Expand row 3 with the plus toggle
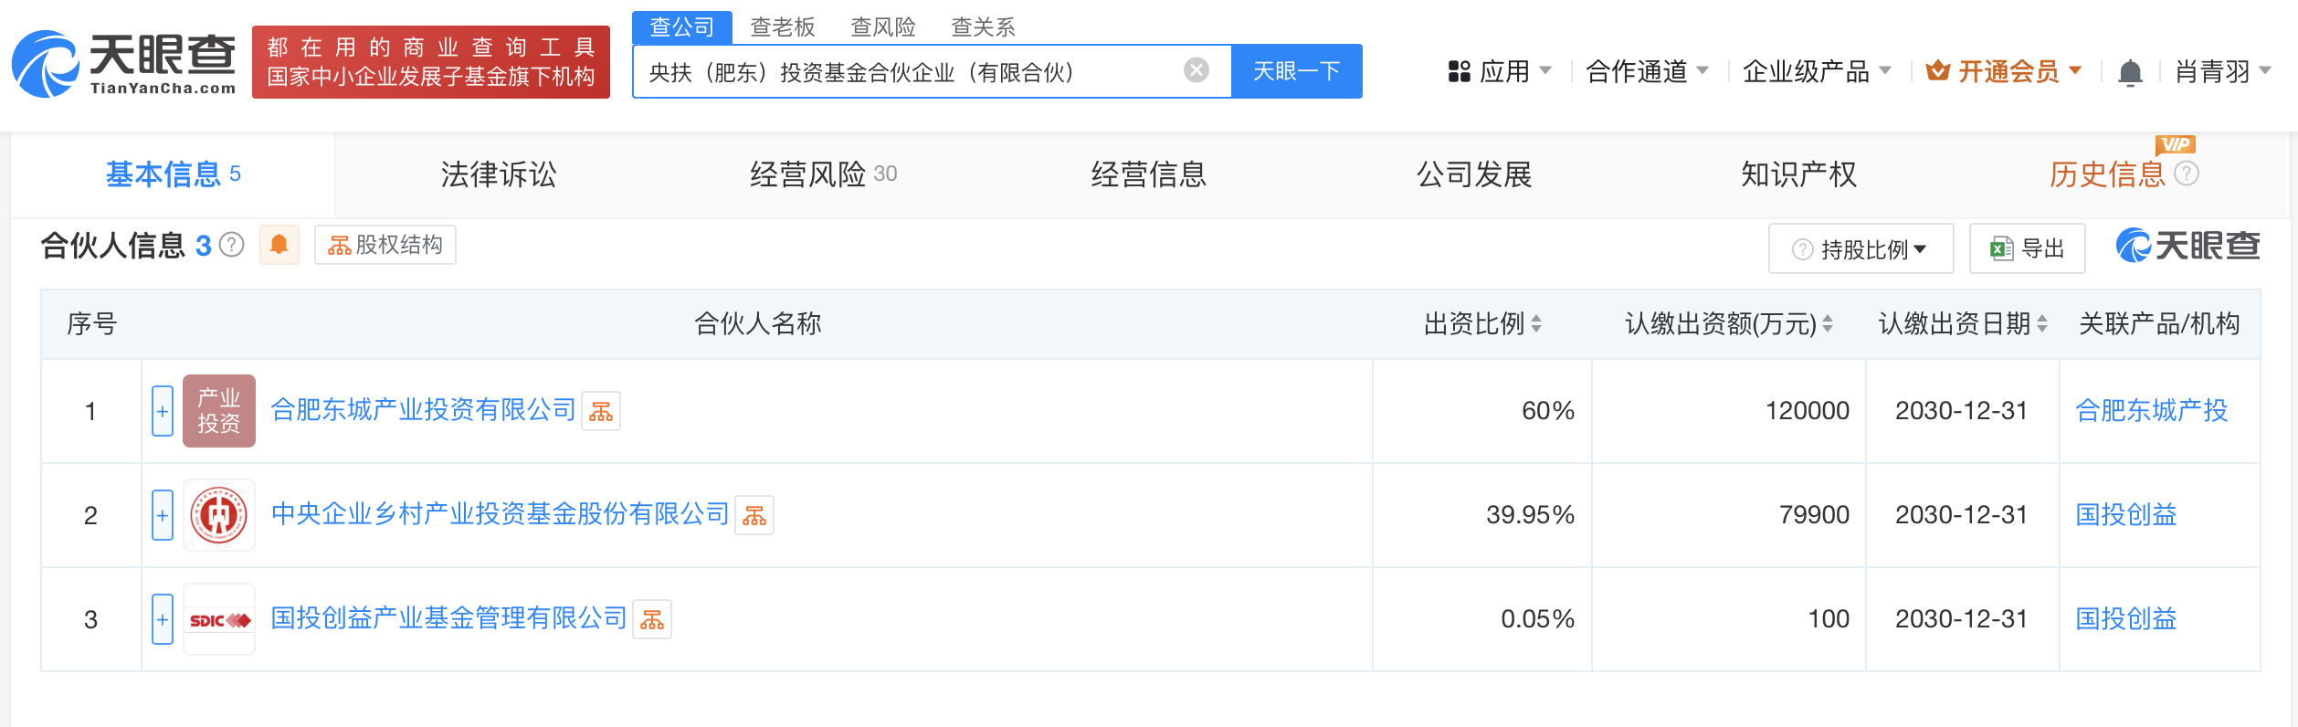2298x727 pixels. point(163,620)
